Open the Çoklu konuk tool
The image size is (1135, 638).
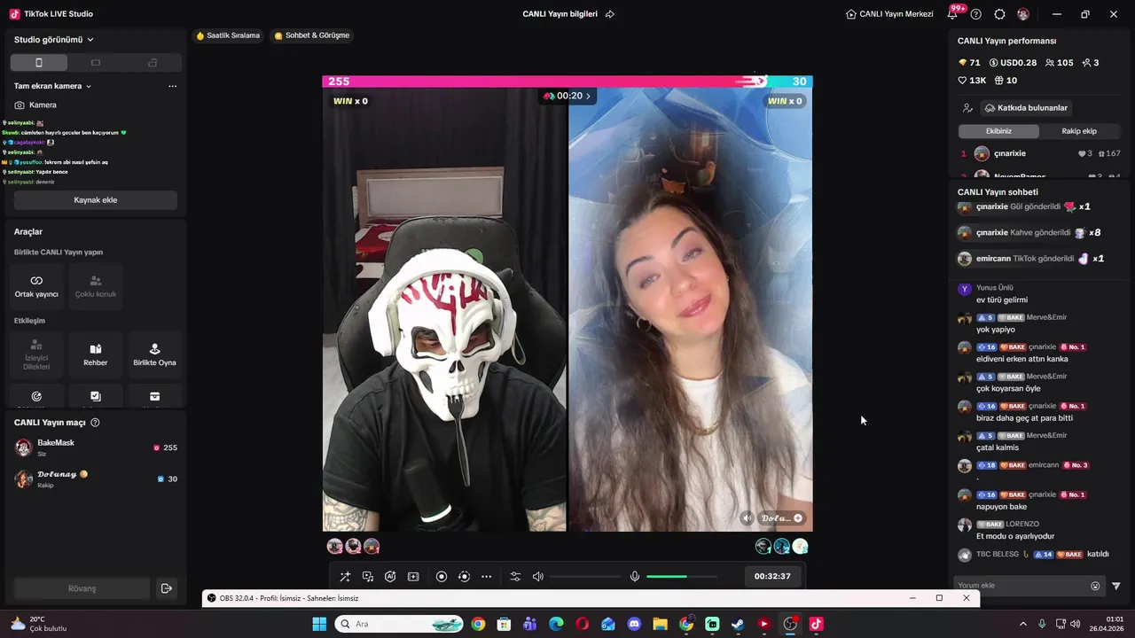point(96,286)
